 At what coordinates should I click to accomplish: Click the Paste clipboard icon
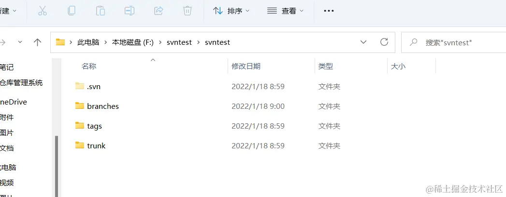coord(101,11)
